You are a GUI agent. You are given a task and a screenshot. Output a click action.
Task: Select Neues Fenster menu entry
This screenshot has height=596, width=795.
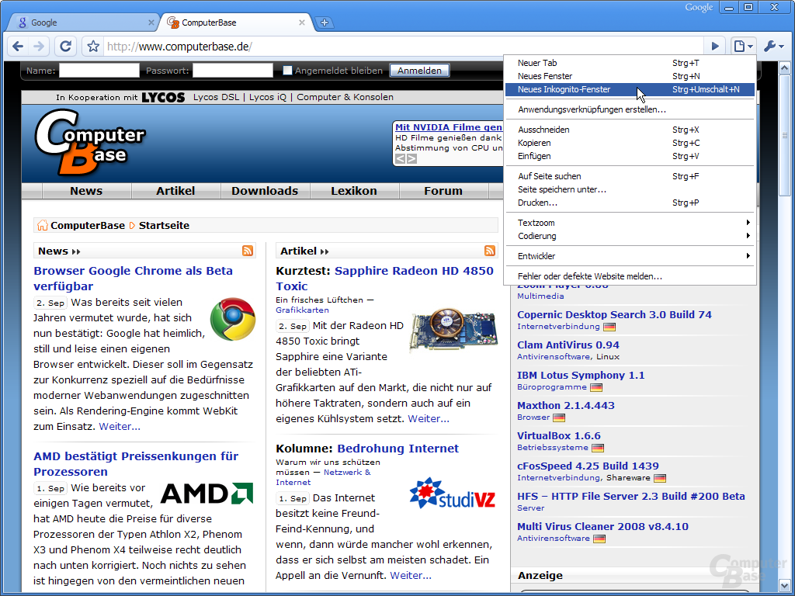(630, 76)
